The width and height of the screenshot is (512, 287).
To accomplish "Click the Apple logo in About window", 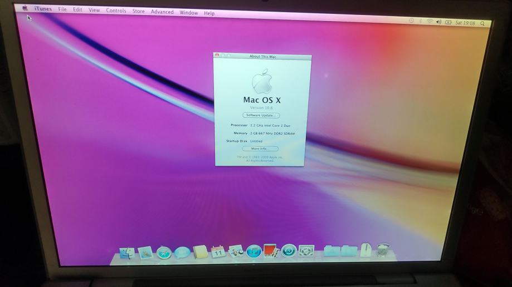I will (262, 81).
